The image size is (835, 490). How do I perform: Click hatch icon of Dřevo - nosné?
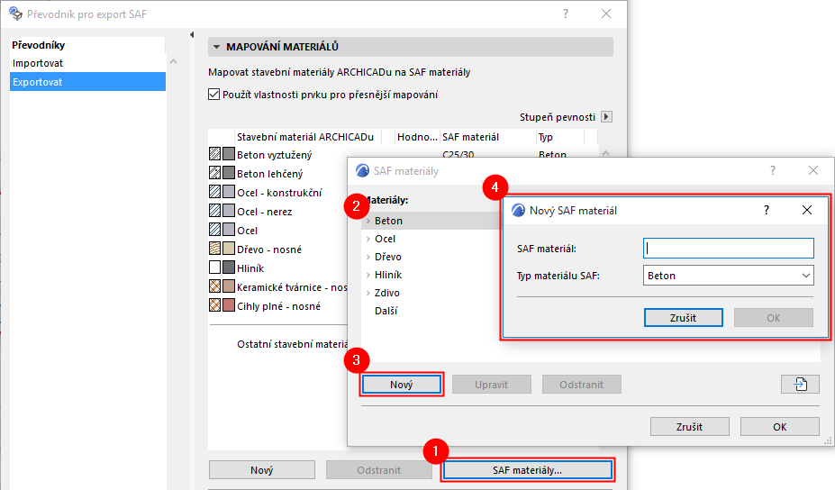pyautogui.click(x=214, y=249)
